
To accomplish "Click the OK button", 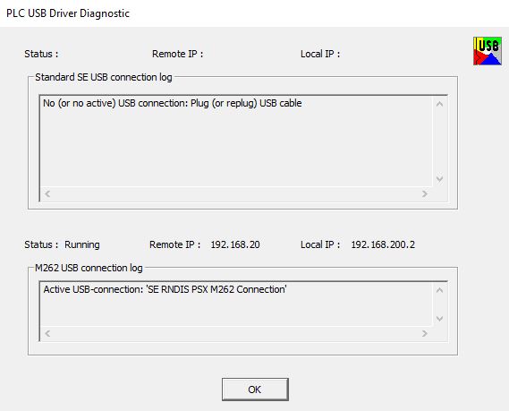I will coord(255,390).
